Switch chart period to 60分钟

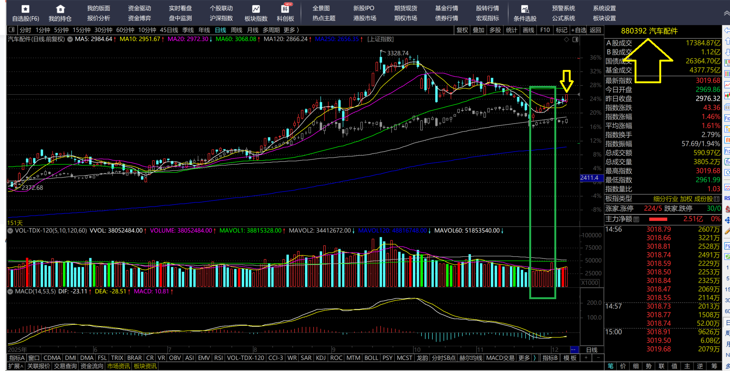point(125,30)
